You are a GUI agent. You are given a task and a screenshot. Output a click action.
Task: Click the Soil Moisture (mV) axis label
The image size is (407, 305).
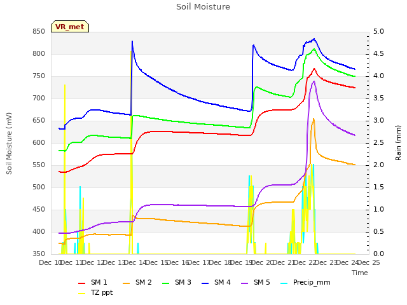tap(9, 144)
